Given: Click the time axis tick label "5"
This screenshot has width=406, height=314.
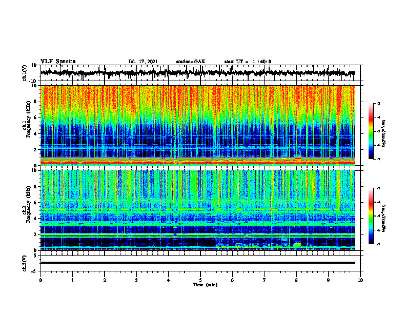Looking at the screenshot, I should point(200,280).
